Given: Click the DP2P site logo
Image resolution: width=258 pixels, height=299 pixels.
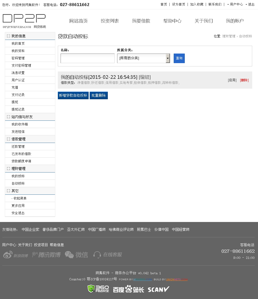Looking at the screenshot, I should tap(24, 21).
